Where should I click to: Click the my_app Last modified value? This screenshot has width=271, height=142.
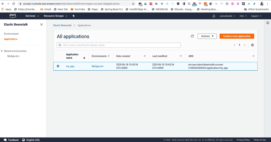tap(163, 66)
